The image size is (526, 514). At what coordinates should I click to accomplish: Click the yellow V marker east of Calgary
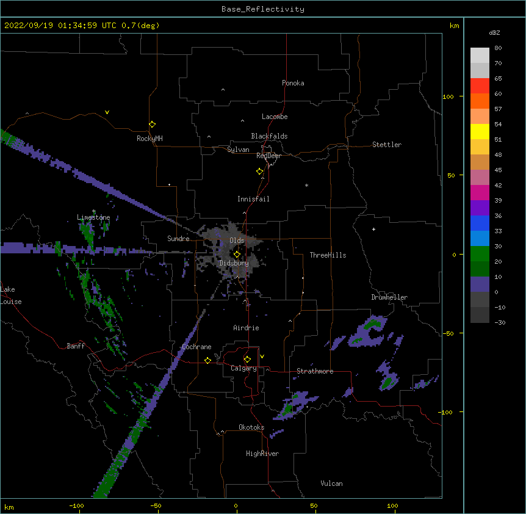point(262,357)
